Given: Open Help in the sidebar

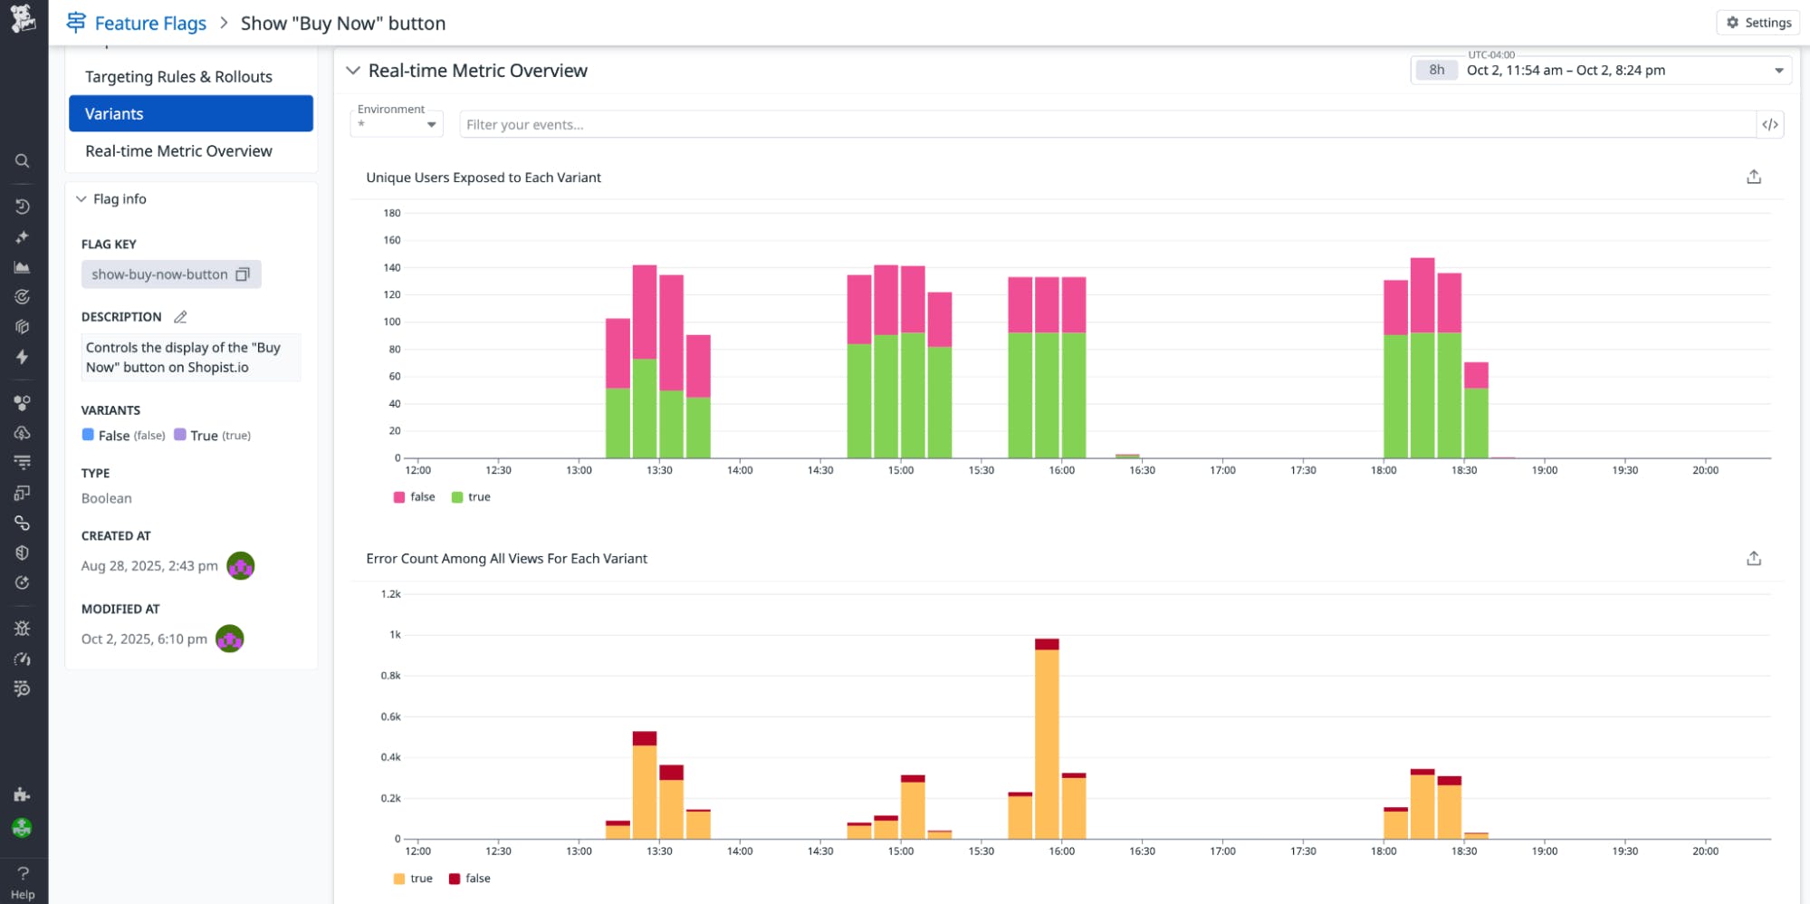Looking at the screenshot, I should pyautogui.click(x=23, y=882).
